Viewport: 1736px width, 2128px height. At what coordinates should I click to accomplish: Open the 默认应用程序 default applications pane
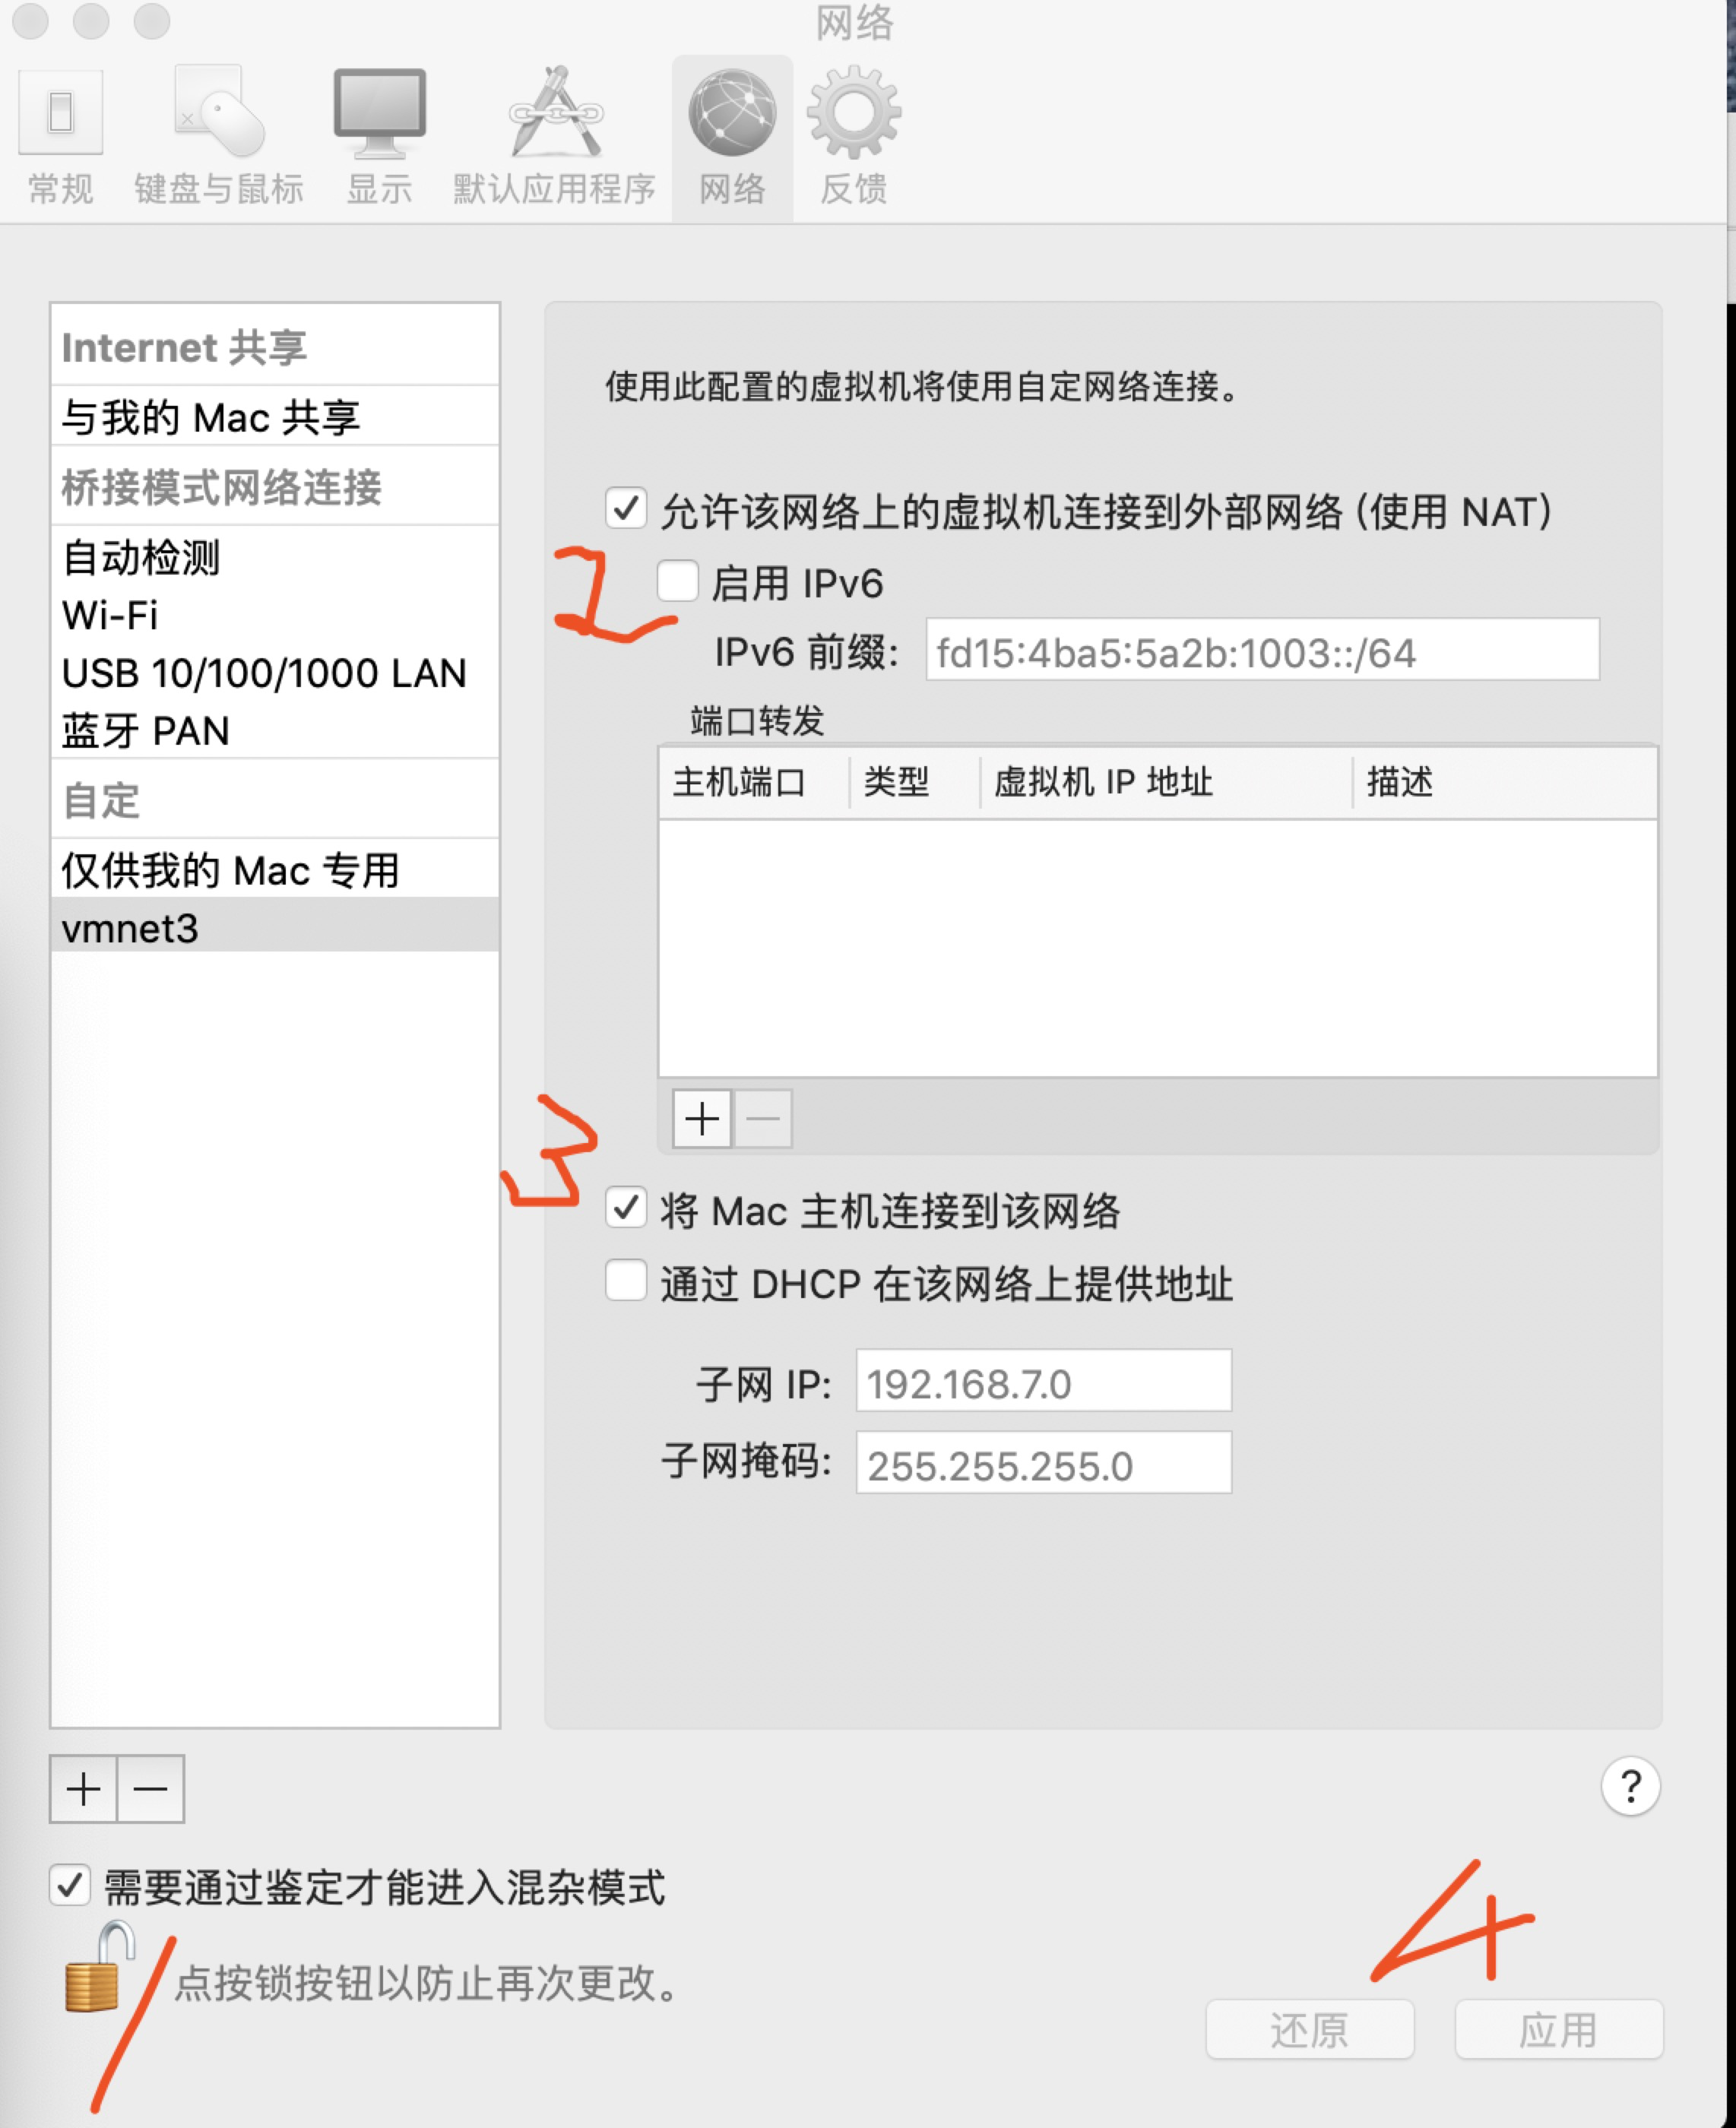coord(554,137)
